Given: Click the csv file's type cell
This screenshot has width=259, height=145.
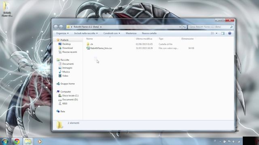Looking at the screenshot, I should pyautogui.click(x=168, y=48).
